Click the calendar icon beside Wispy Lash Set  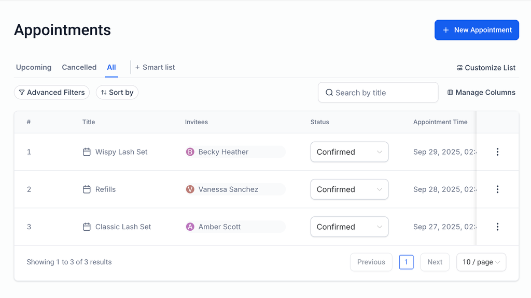[87, 152]
